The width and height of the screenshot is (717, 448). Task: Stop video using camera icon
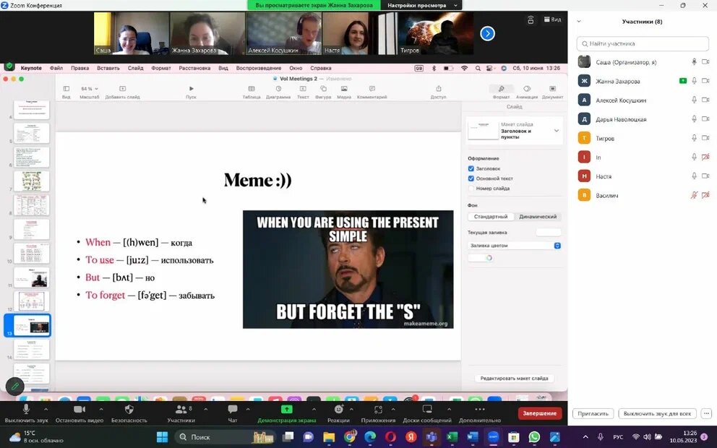click(x=80, y=409)
